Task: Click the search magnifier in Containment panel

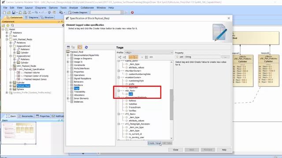Action: pos(12,25)
